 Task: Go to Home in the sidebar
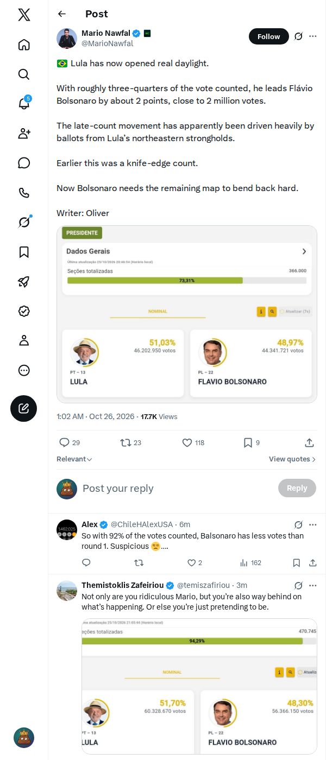tap(24, 45)
